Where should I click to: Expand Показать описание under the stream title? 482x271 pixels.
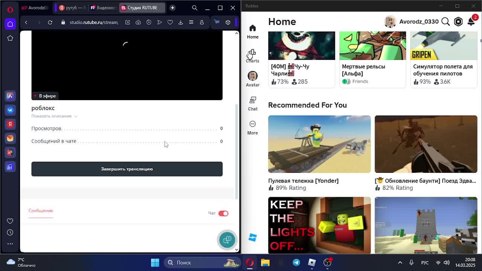click(54, 116)
